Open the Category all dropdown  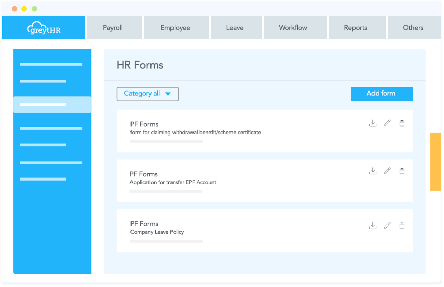point(147,94)
